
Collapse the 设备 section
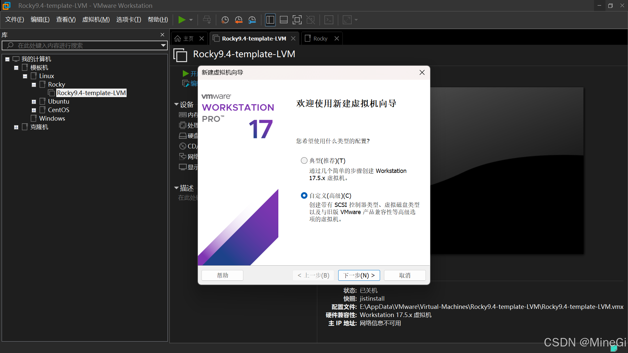tap(177, 105)
